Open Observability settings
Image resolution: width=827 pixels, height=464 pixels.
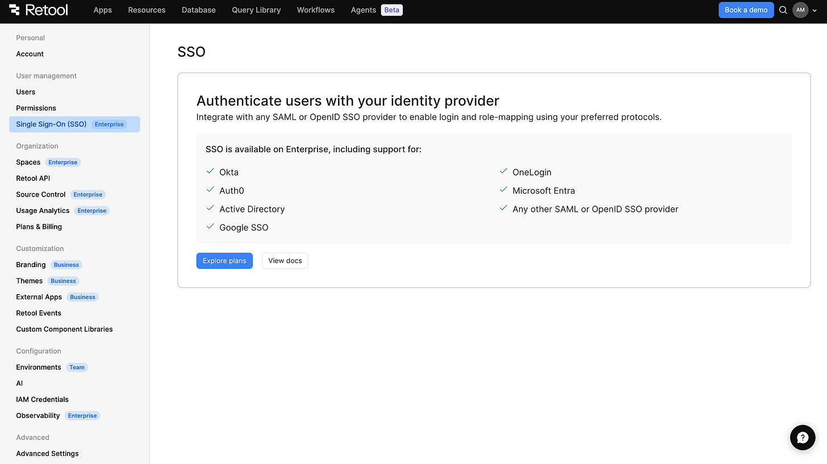[x=38, y=416]
